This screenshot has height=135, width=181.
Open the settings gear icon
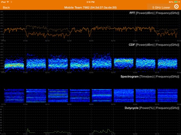176,6
